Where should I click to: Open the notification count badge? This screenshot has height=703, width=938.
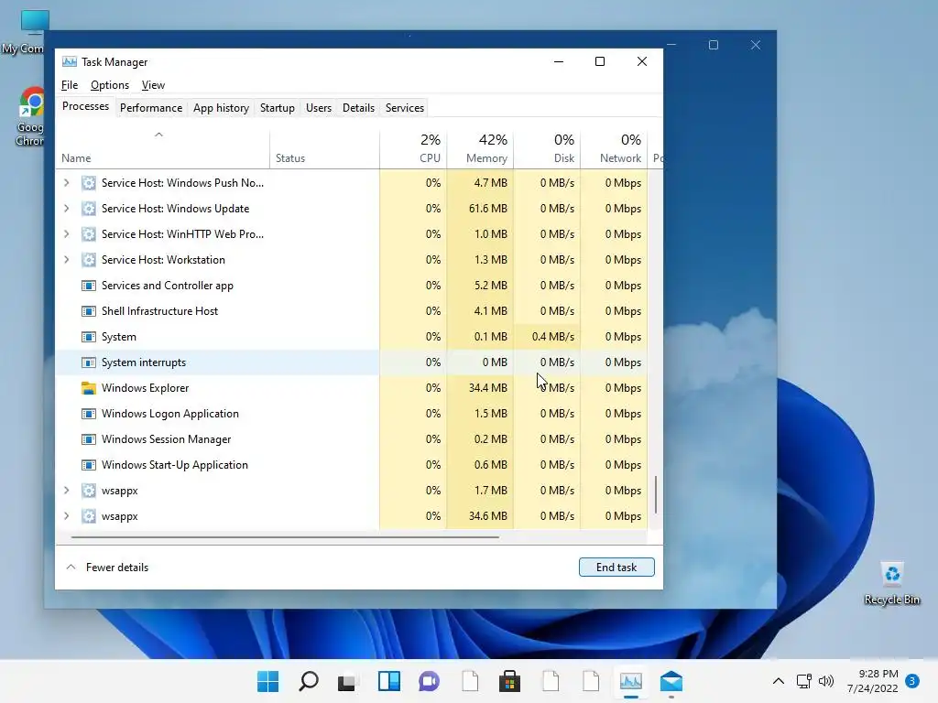tap(912, 681)
